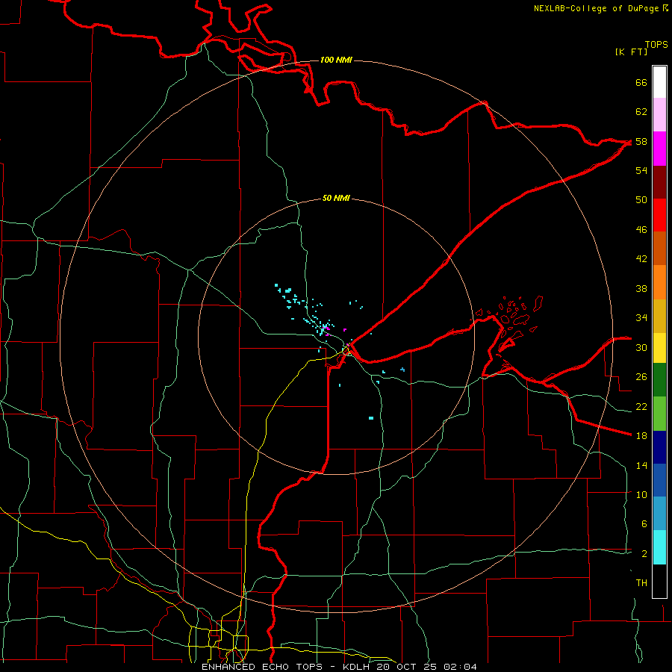The width and height of the screenshot is (672, 672).
Task: Select the dark orange legend swatch
Action: tap(659, 248)
